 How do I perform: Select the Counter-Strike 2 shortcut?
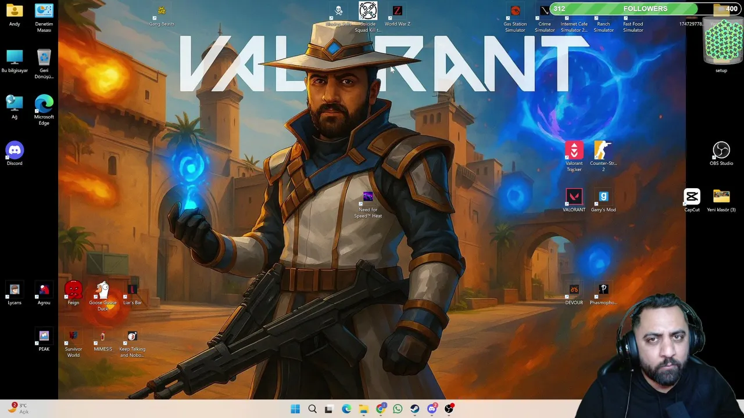(603, 157)
